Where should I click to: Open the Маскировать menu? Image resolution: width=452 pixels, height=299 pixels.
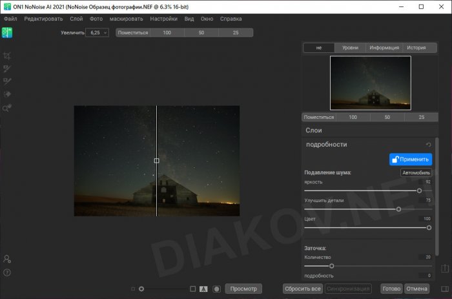coord(127,19)
